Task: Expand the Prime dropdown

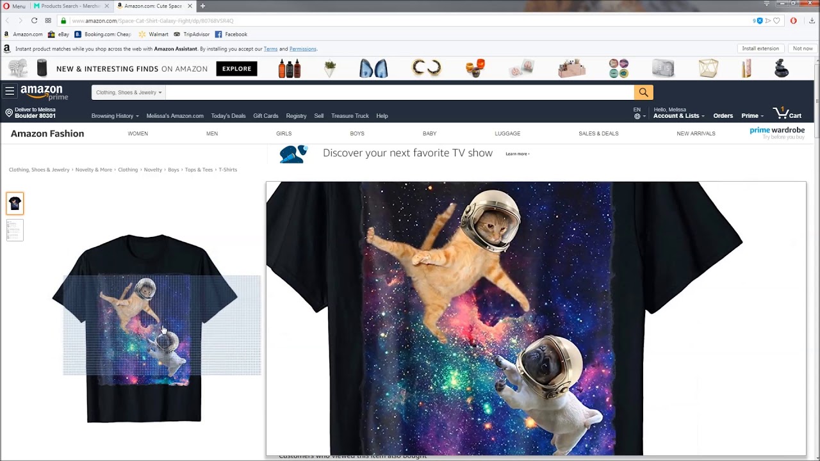Action: [752, 116]
